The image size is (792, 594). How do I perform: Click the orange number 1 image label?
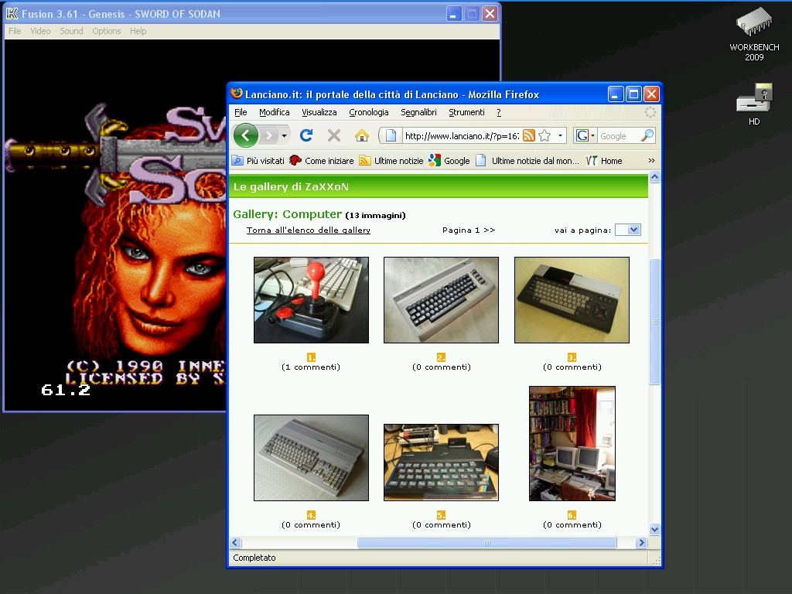click(x=311, y=357)
